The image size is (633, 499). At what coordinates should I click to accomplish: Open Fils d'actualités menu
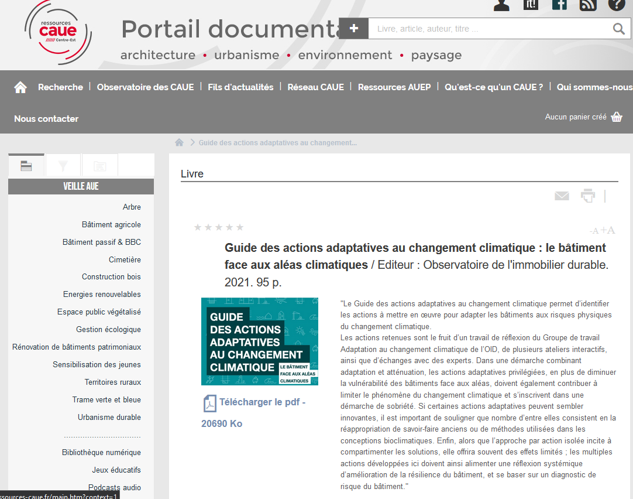point(240,87)
